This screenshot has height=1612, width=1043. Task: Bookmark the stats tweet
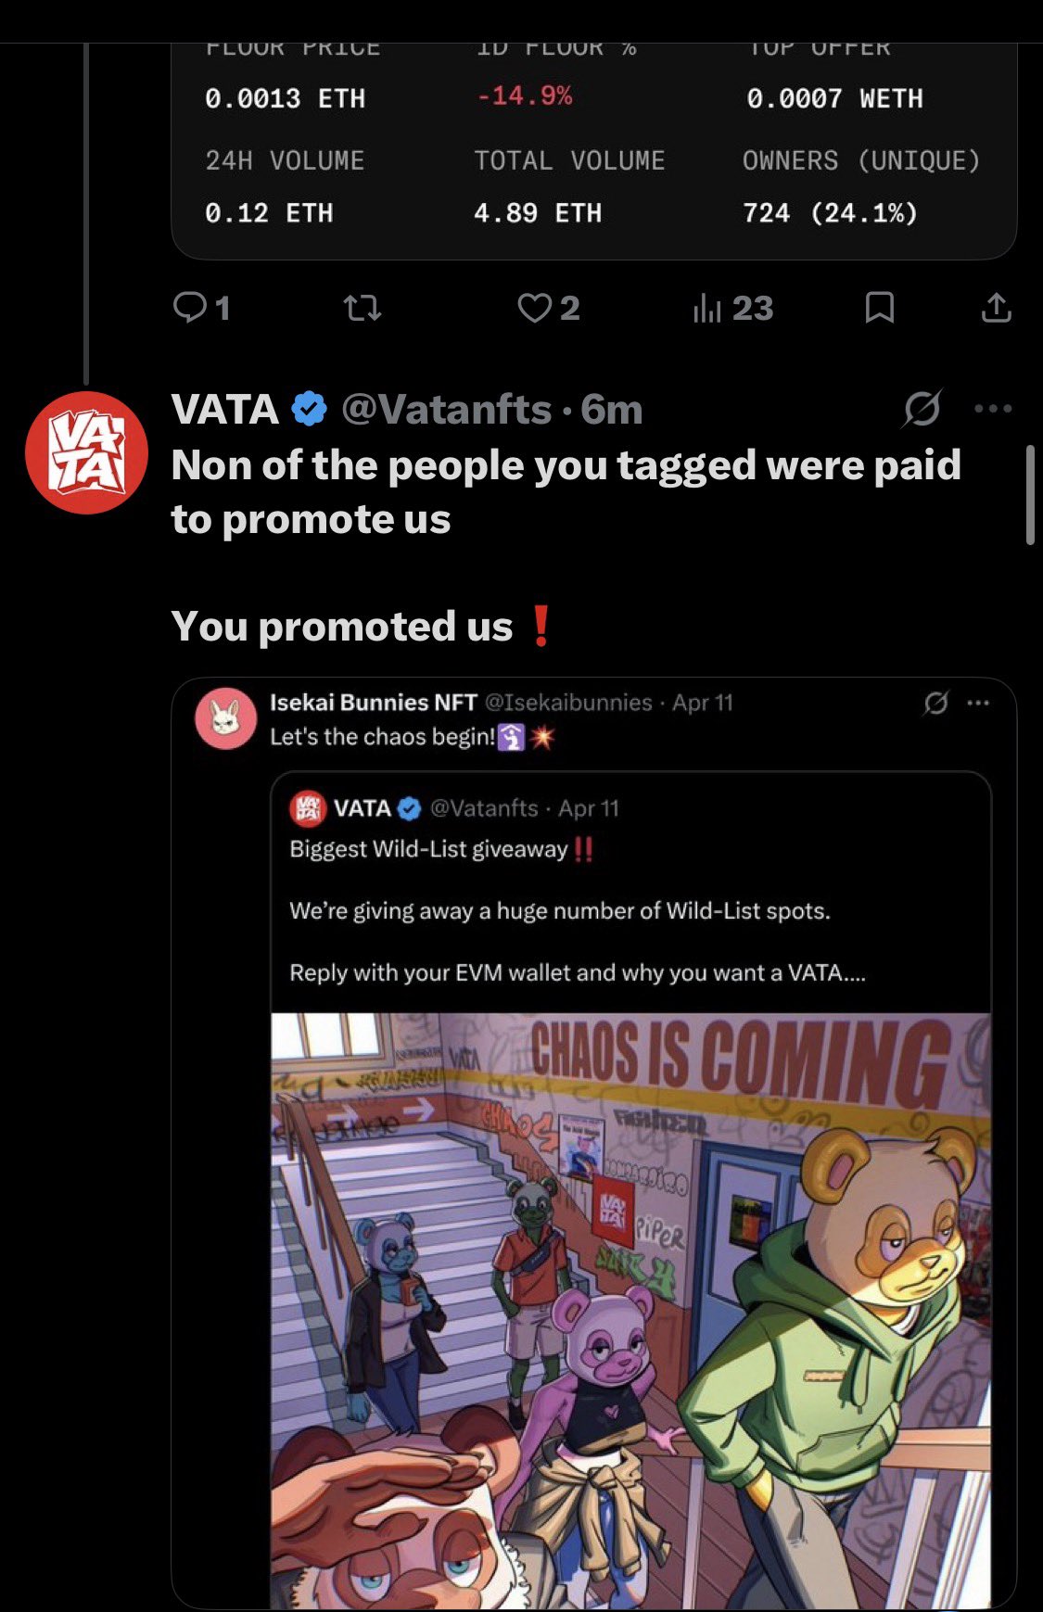point(879,308)
